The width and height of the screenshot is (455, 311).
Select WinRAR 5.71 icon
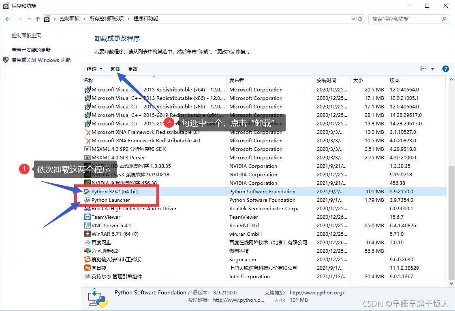click(x=88, y=234)
